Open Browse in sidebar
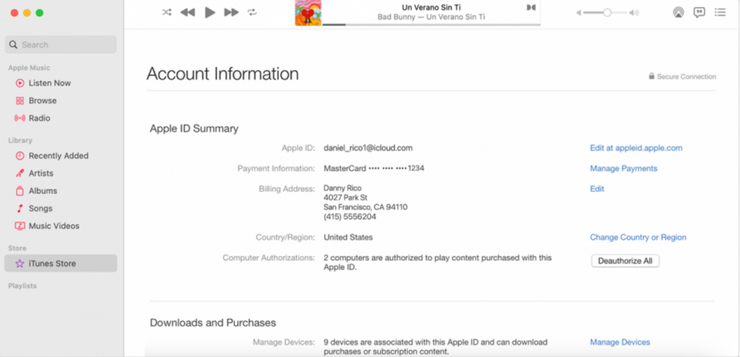 coord(42,101)
